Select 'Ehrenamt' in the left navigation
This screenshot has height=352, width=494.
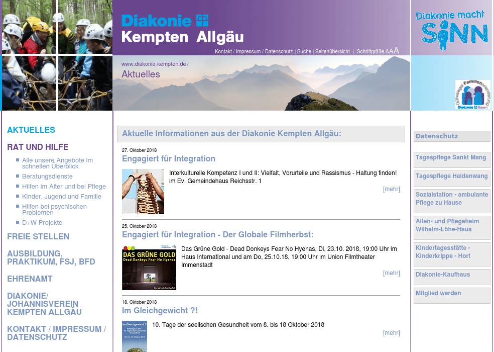(x=30, y=279)
